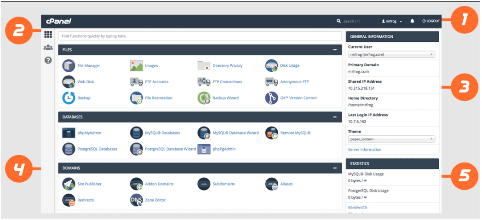The height and width of the screenshot is (220, 482).
Task: Click the Backup Wizard text link
Action: (x=226, y=98)
